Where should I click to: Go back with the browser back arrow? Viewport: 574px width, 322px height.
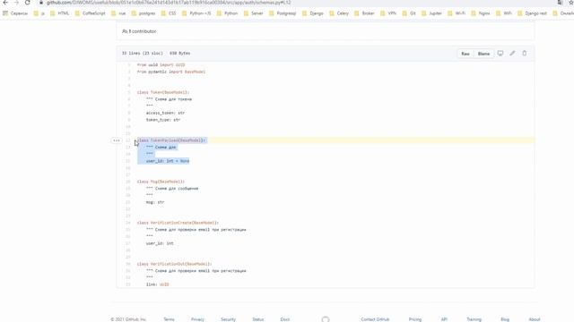coord(5,3)
